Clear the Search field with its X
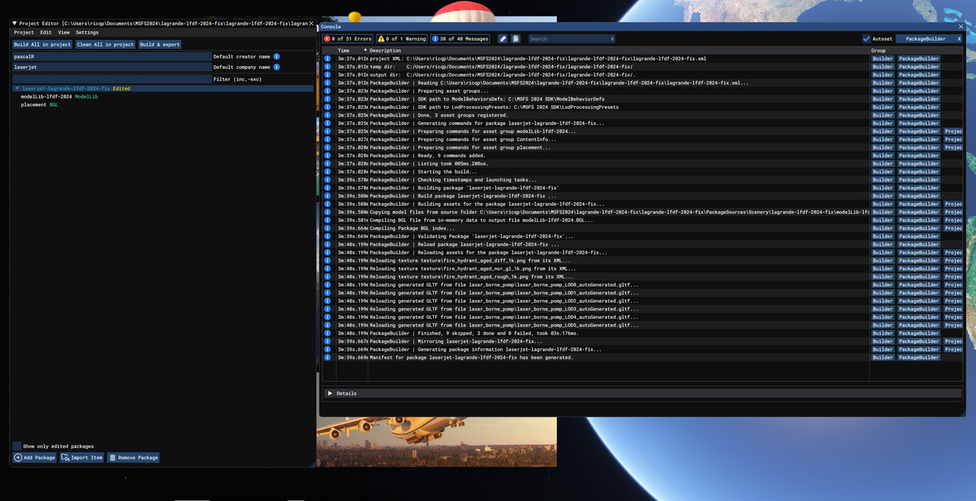976x501 pixels. [x=612, y=39]
